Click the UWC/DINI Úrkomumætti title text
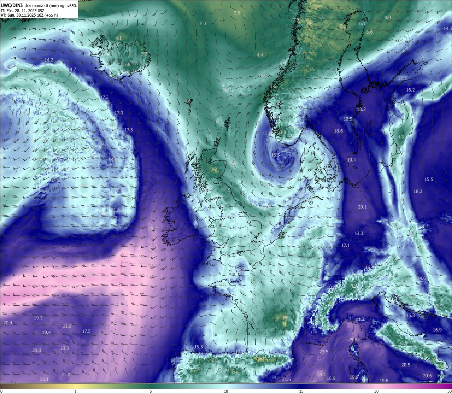Viewport: 452px width, 394px height. pyautogui.click(x=39, y=5)
